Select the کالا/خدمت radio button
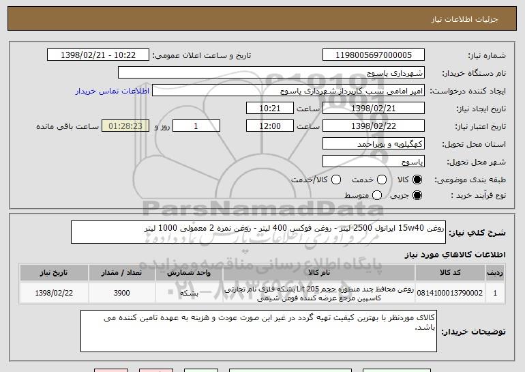The width and height of the screenshot is (525, 372). point(336,180)
